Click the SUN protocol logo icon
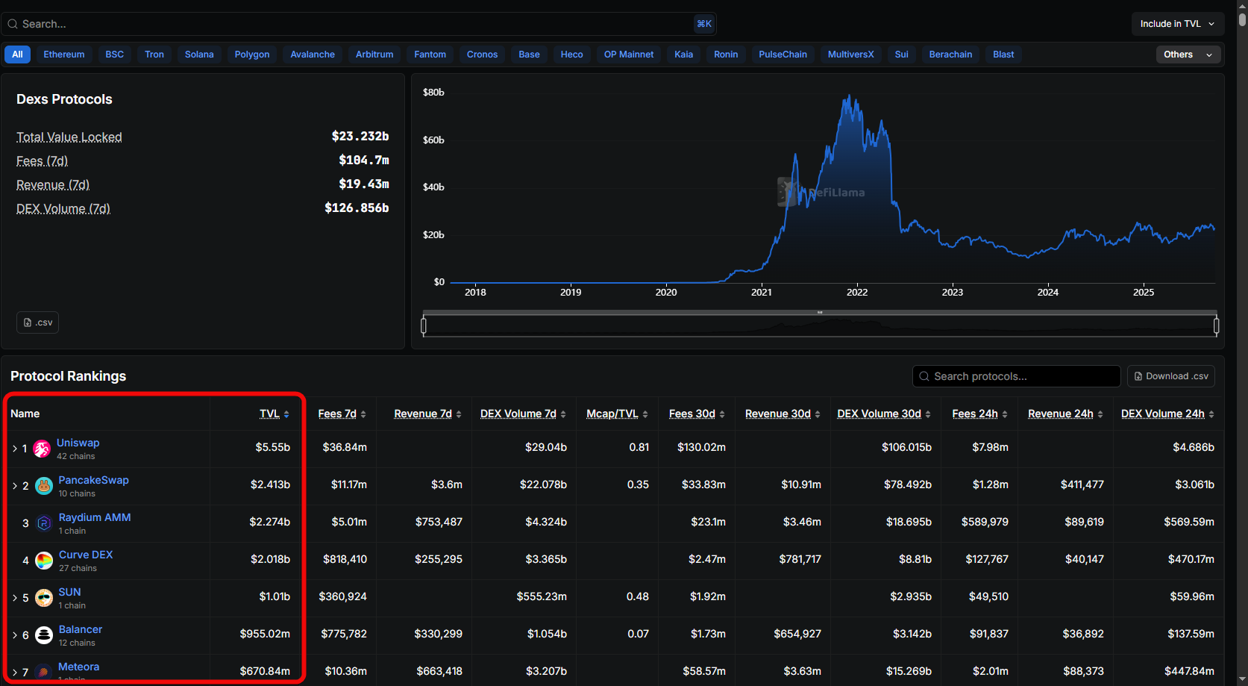This screenshot has width=1248, height=686. coord(44,598)
